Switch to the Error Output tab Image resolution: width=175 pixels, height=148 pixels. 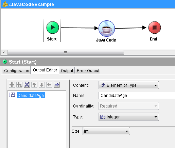click(x=88, y=70)
